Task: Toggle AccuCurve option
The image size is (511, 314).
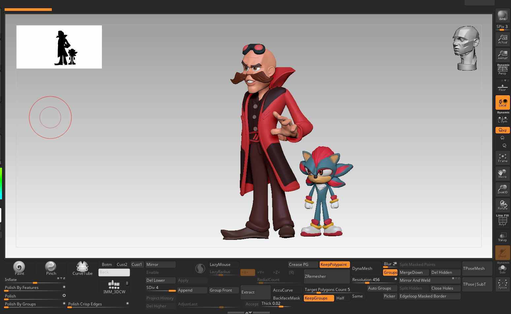Action: tap(287, 290)
